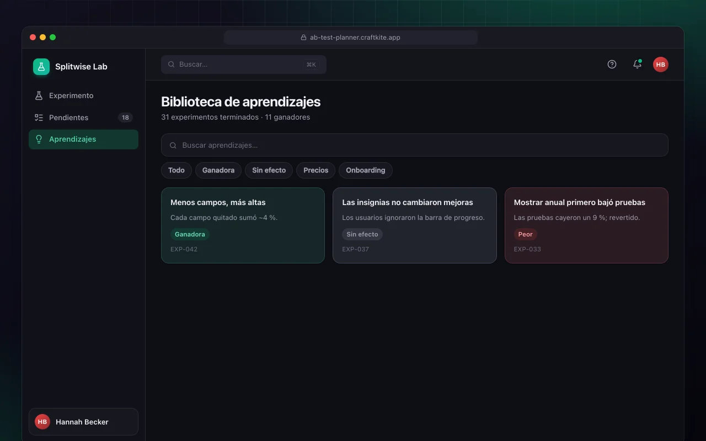Click the EXP-042 identifier

[184, 249]
